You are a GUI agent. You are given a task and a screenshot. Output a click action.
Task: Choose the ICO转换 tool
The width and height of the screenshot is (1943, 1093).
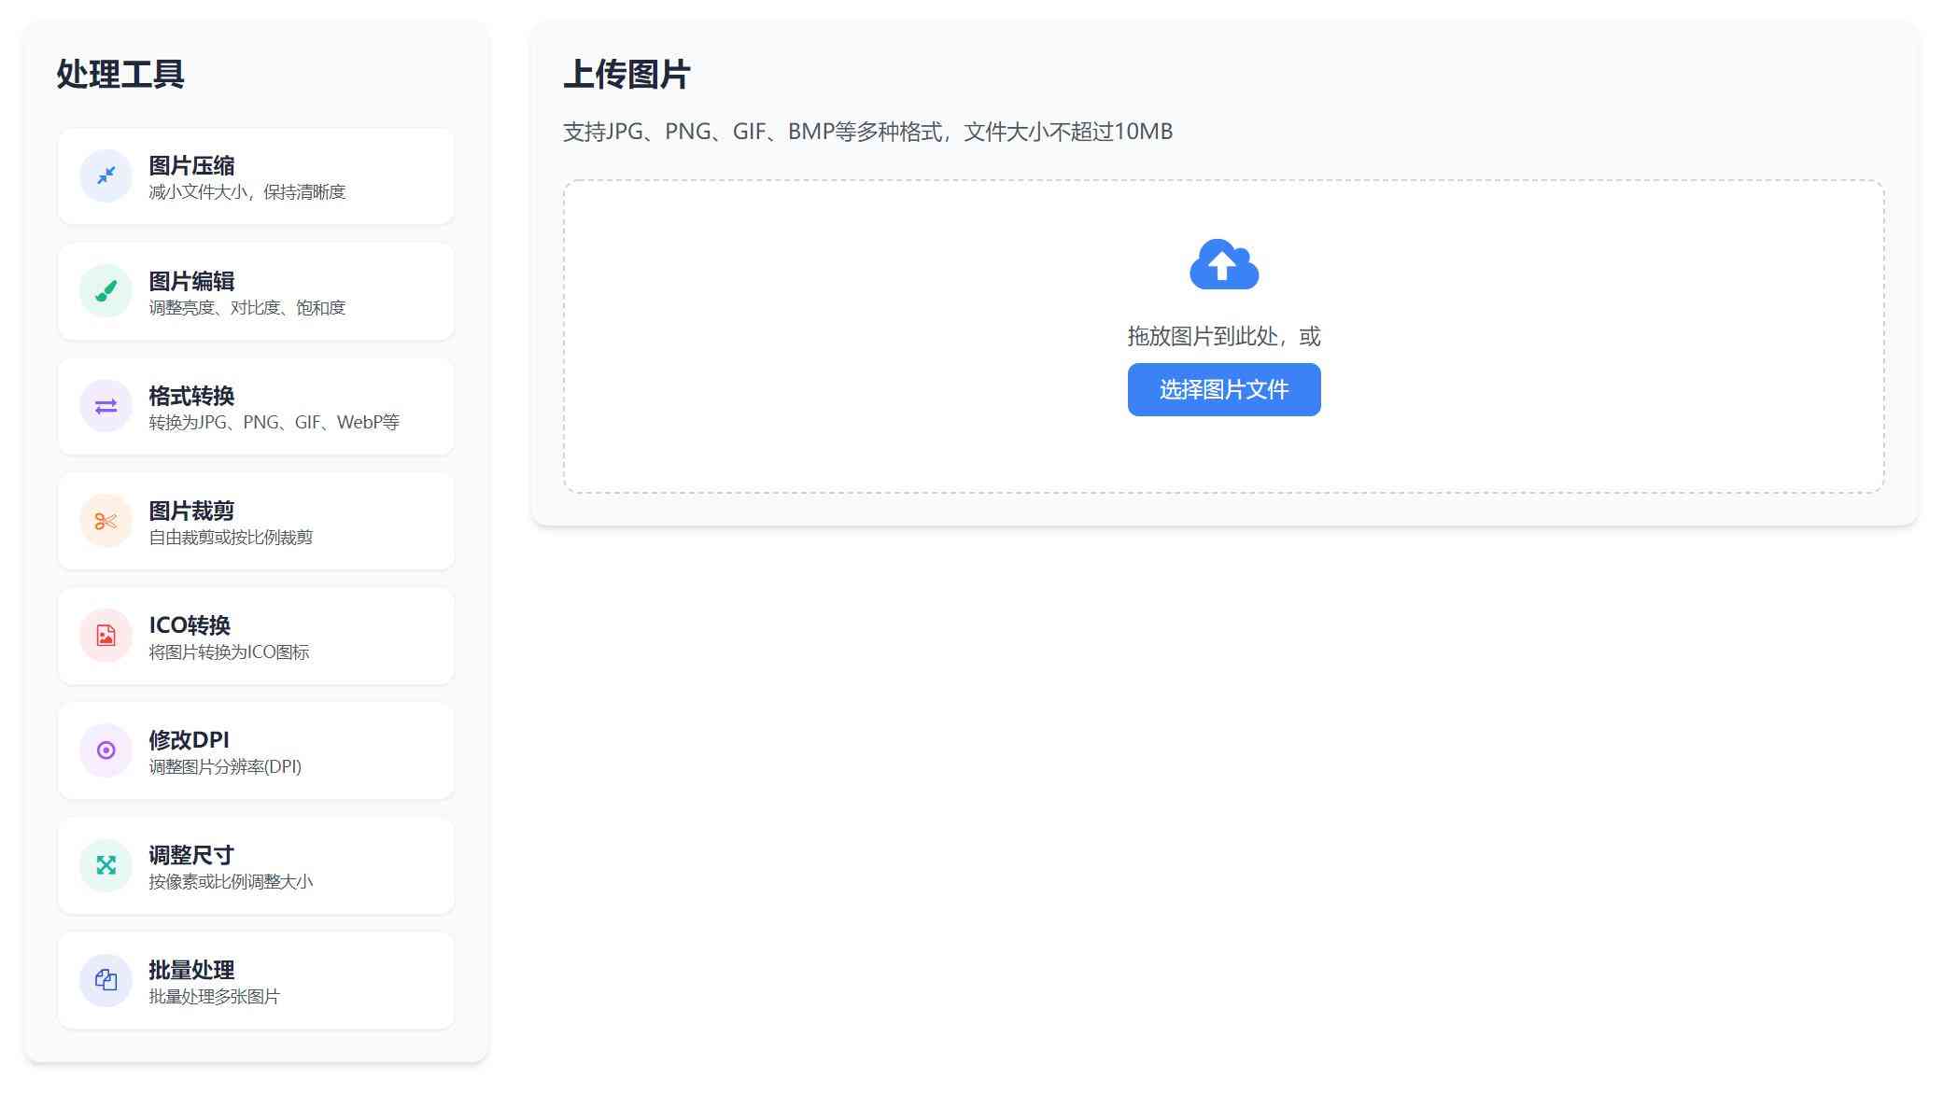pos(256,637)
